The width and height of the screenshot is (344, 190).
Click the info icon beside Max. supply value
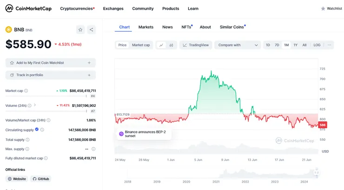click(x=93, y=149)
